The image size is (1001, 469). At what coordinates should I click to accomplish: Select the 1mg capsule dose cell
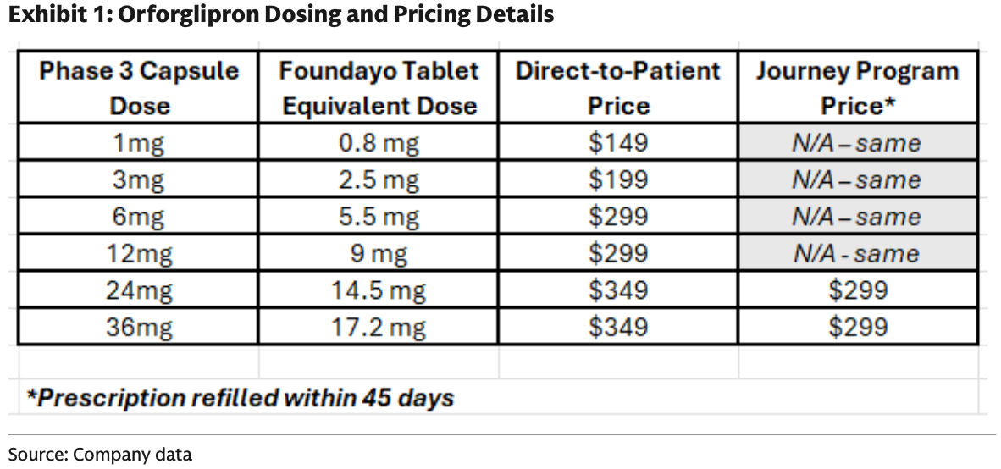tap(139, 143)
